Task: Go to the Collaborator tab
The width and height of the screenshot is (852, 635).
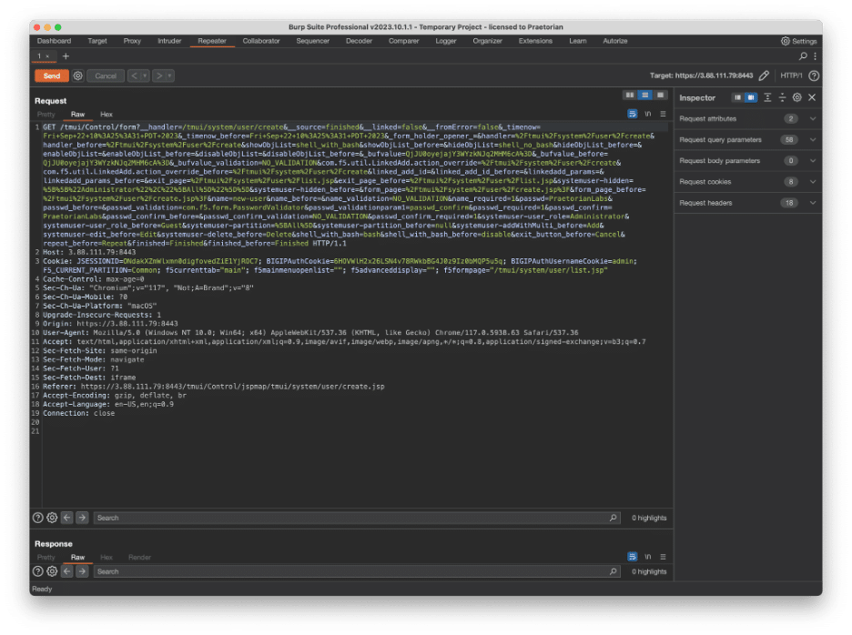Action: click(261, 41)
